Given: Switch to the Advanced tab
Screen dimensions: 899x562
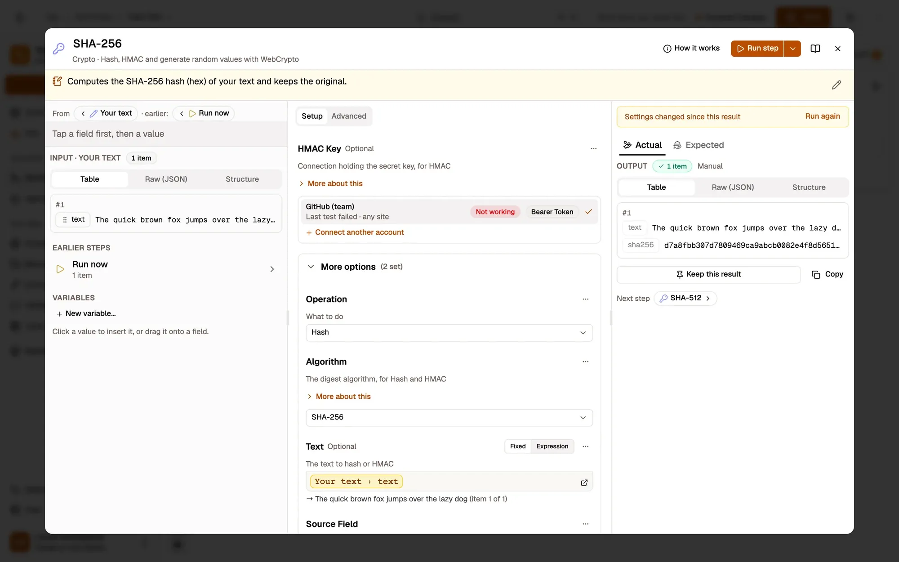Looking at the screenshot, I should coord(349,116).
